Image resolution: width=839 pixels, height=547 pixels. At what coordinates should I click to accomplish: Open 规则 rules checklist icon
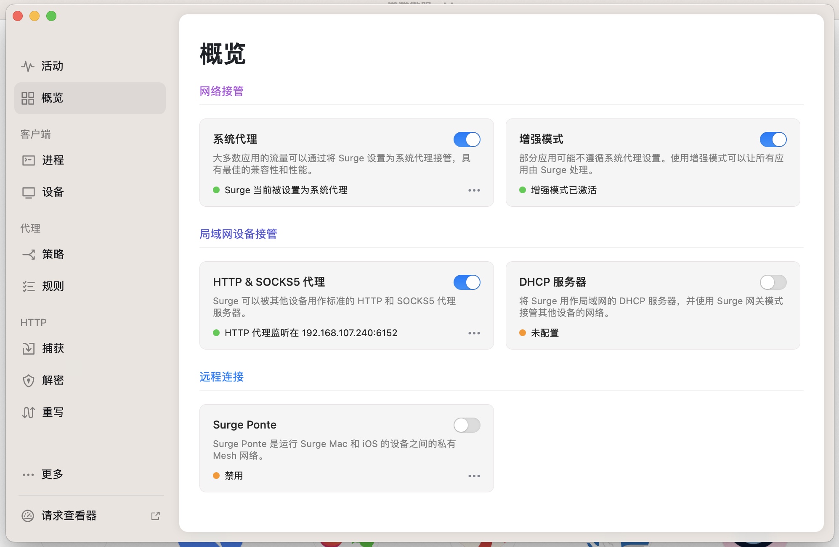[x=28, y=286]
